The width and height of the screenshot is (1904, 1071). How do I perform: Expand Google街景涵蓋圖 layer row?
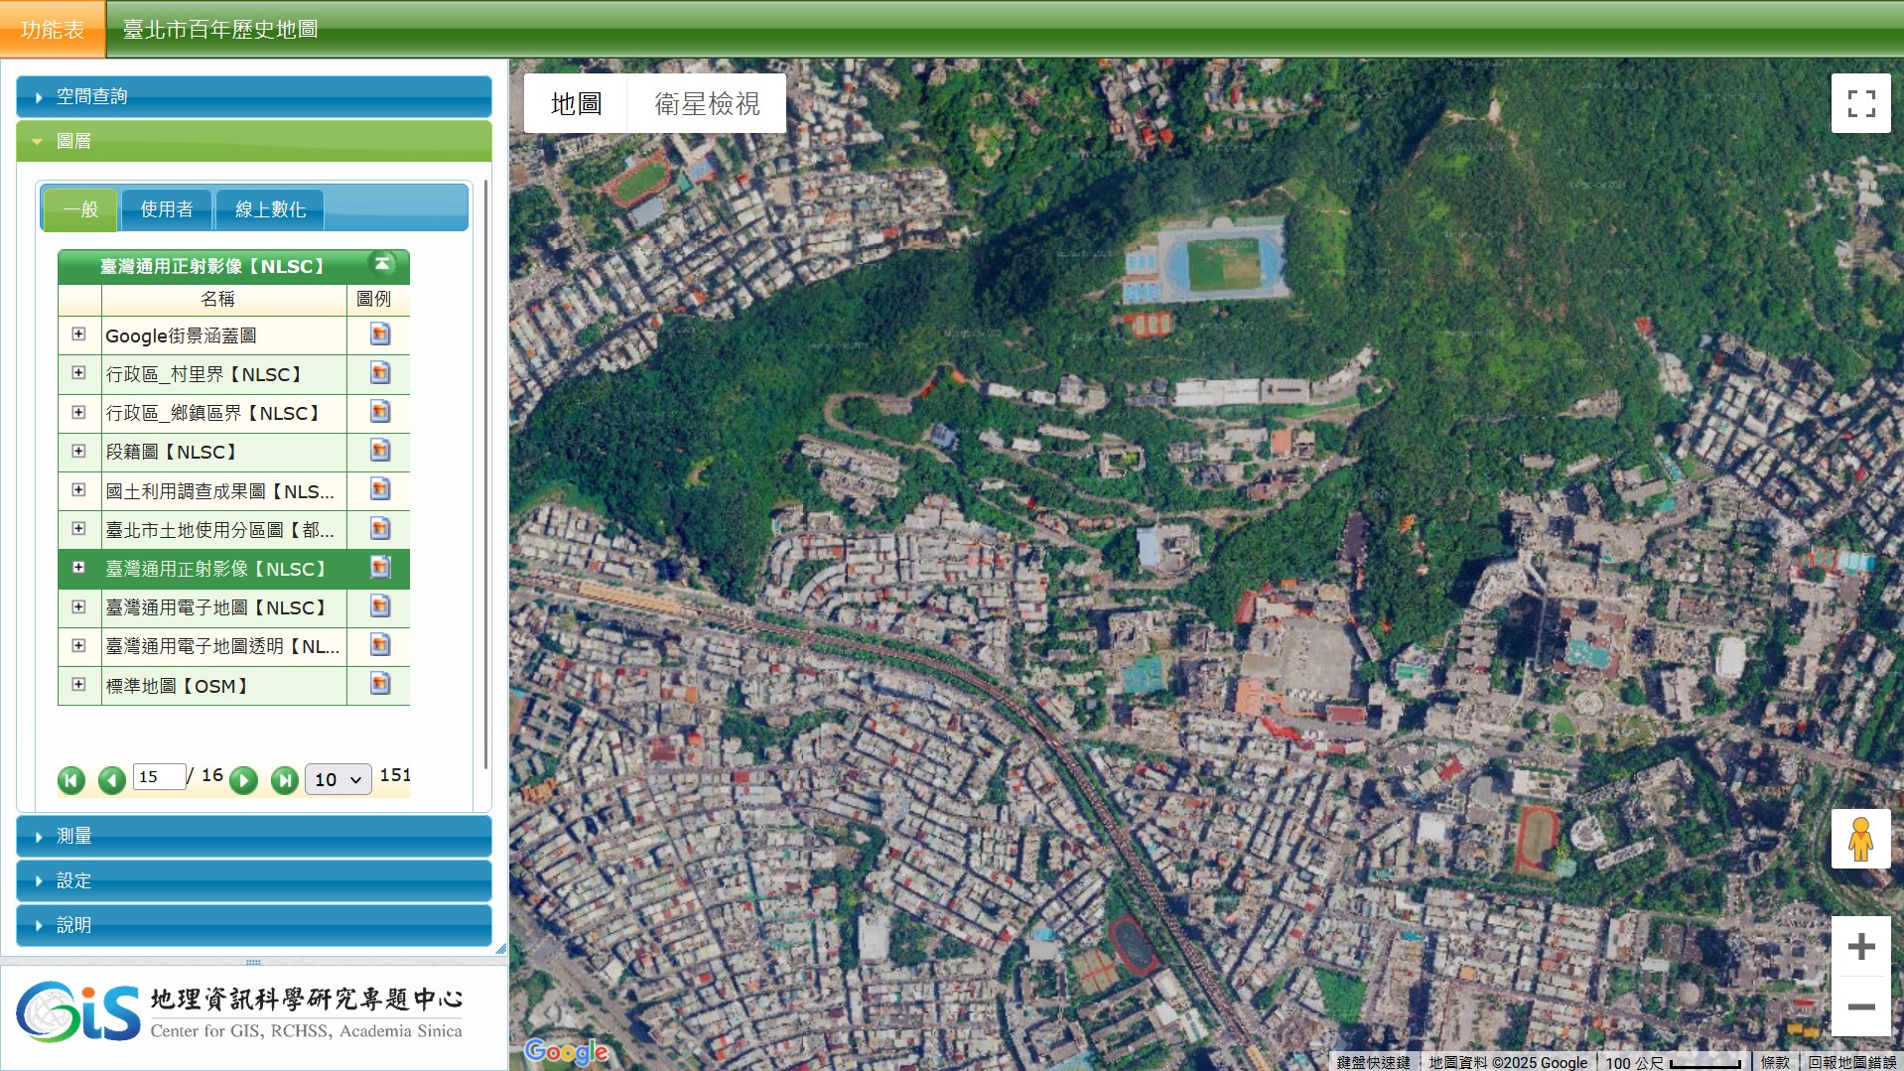pos(78,335)
